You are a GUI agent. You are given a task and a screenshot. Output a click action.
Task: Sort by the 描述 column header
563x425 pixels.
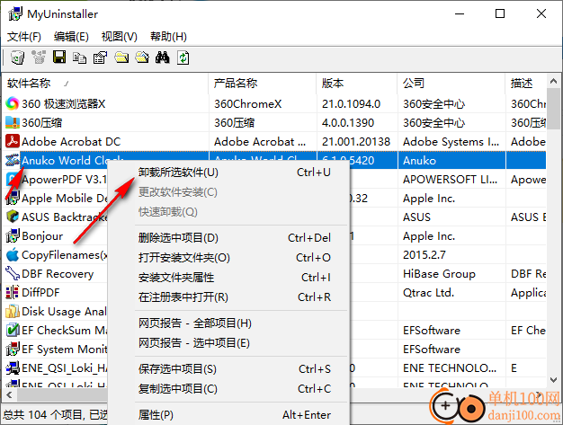(525, 84)
